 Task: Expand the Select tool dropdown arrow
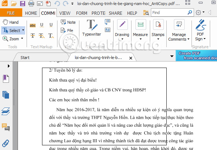point(23,30)
